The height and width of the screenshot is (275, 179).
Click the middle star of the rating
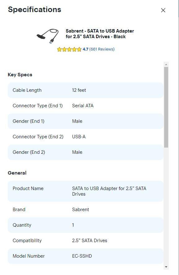(x=69, y=49)
